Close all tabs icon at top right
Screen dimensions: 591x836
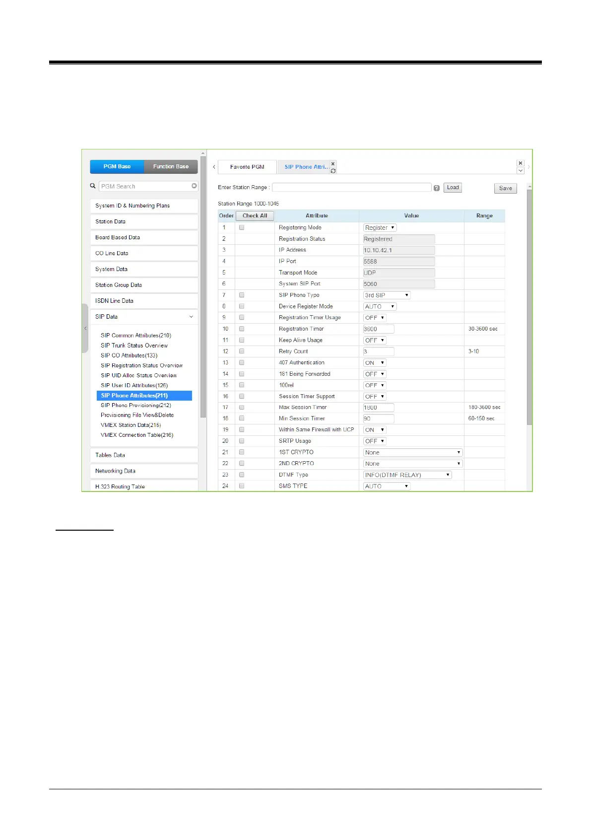coord(520,163)
